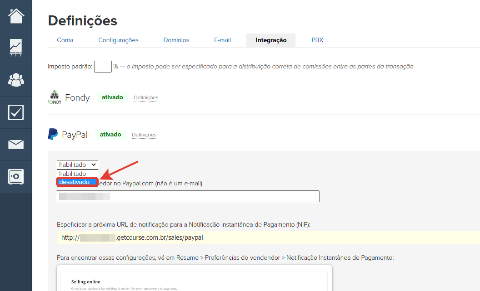Open the safe vault sidebar icon

(x=16, y=176)
